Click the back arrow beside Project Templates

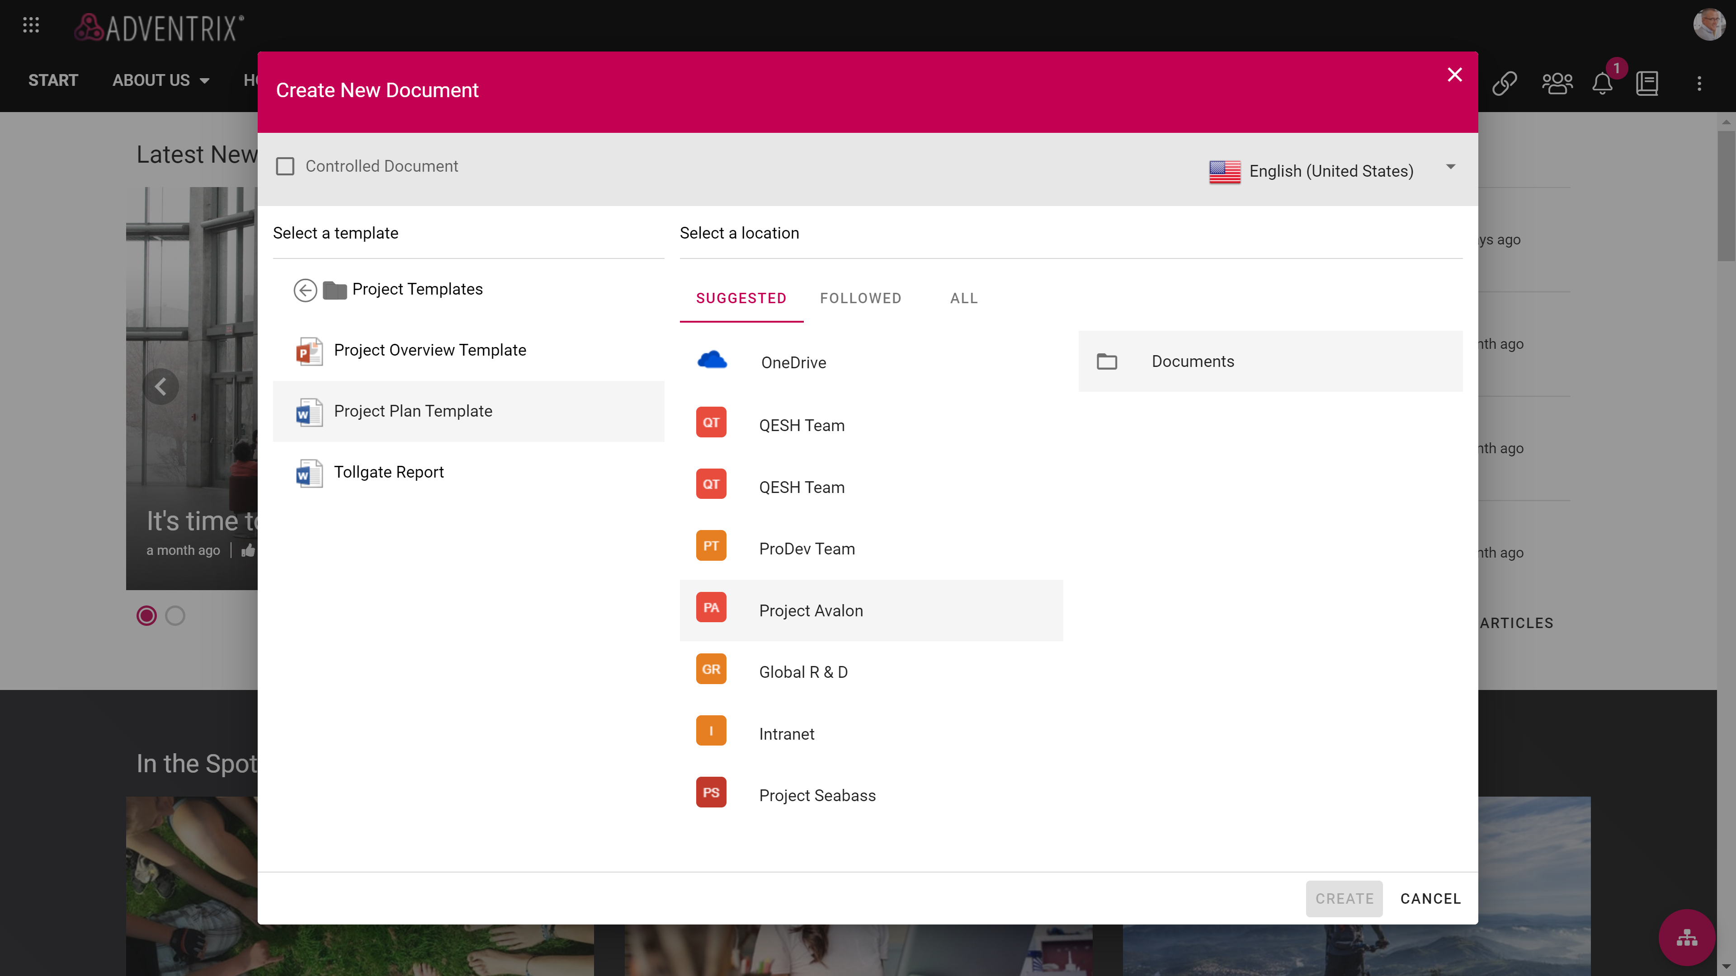[305, 290]
